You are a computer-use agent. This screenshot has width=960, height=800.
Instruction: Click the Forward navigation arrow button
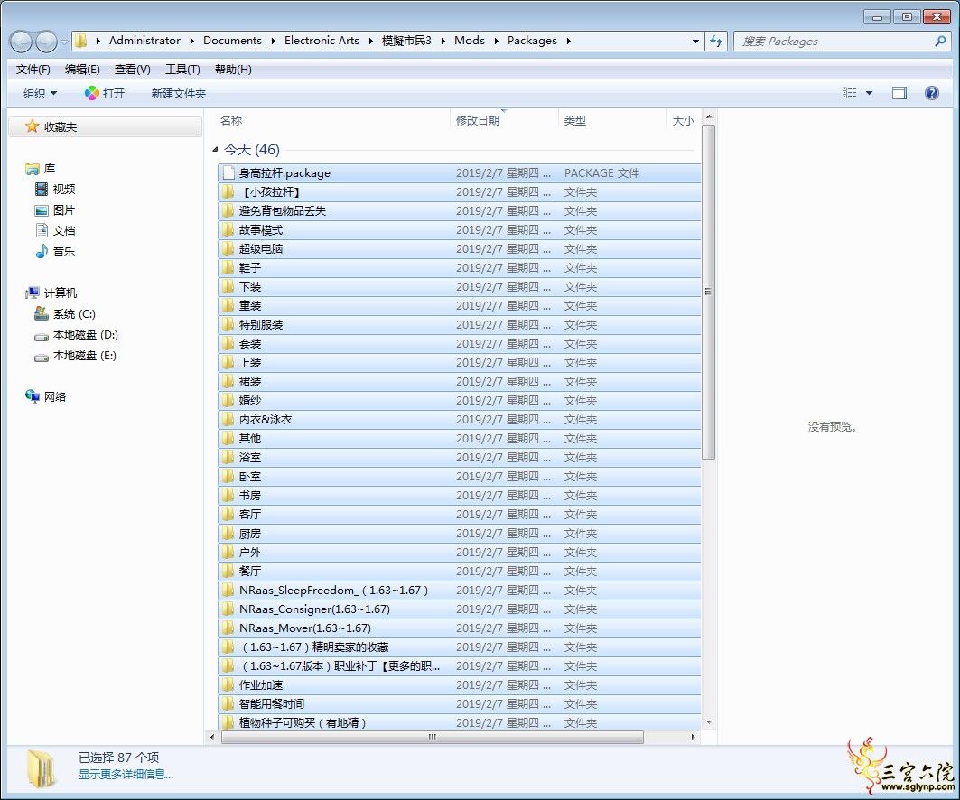pyautogui.click(x=47, y=41)
